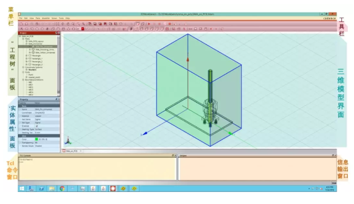Viewport: 354px width, 204px height.
Task: Click the red Run simulation play icon
Action: coord(149,24)
